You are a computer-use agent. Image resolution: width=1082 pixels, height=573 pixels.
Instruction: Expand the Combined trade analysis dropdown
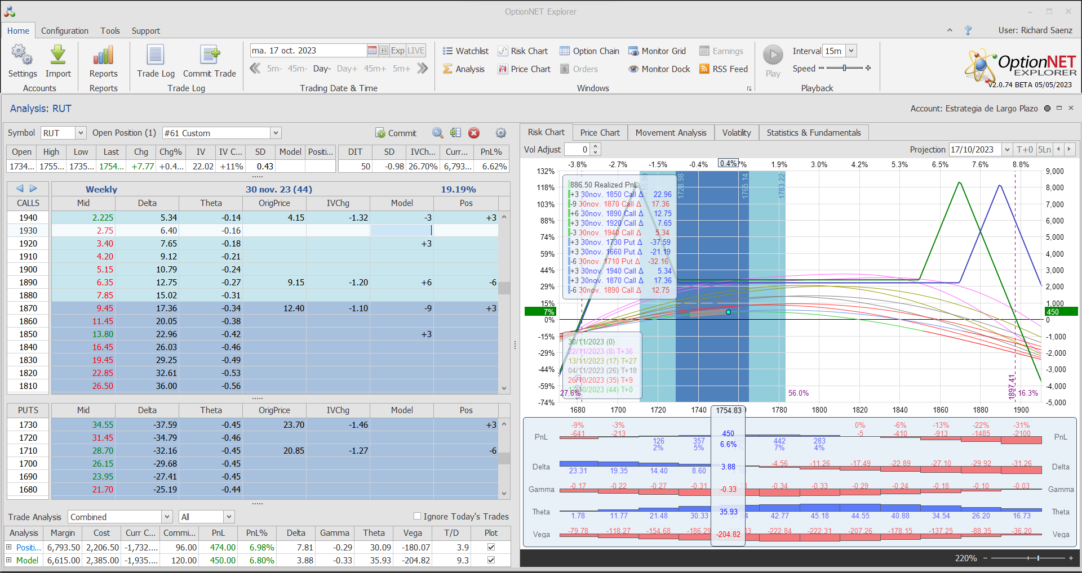[167, 517]
